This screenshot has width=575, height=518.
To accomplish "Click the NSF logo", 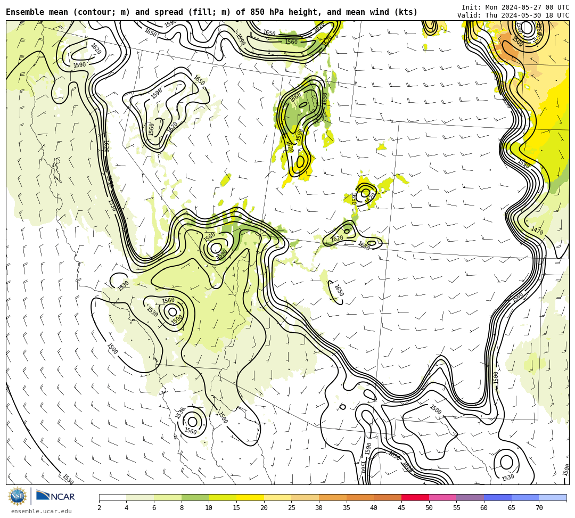I will tap(17, 496).
